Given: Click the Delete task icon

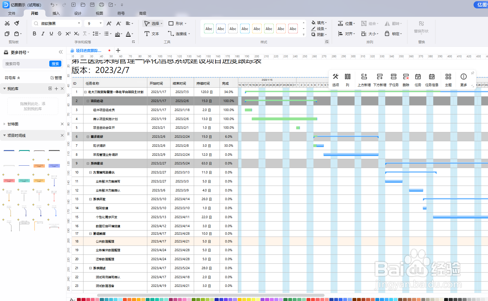Looking at the screenshot, I should 406,80.
